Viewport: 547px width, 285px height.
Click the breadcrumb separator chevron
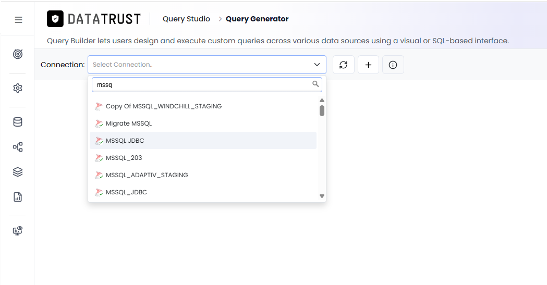pyautogui.click(x=220, y=19)
